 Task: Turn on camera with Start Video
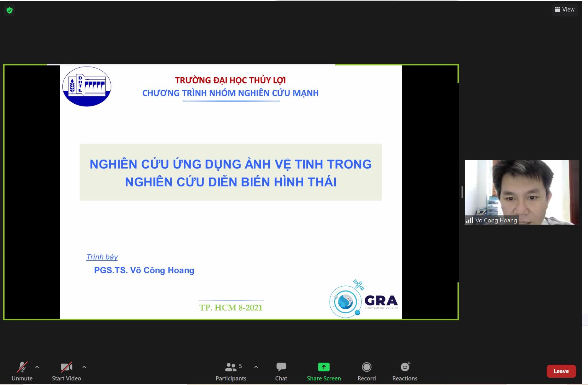pos(66,371)
